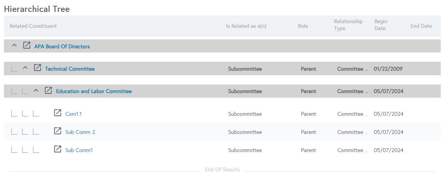Collapse the APA Board Of Directors node
Screen dimensions: 445x176
coord(14,45)
